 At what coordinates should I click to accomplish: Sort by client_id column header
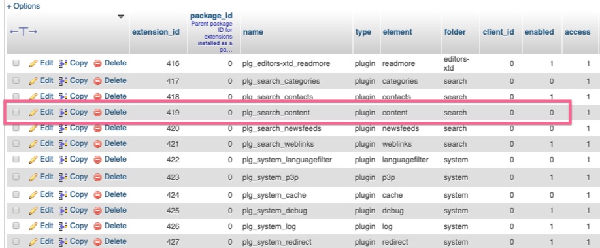[498, 32]
